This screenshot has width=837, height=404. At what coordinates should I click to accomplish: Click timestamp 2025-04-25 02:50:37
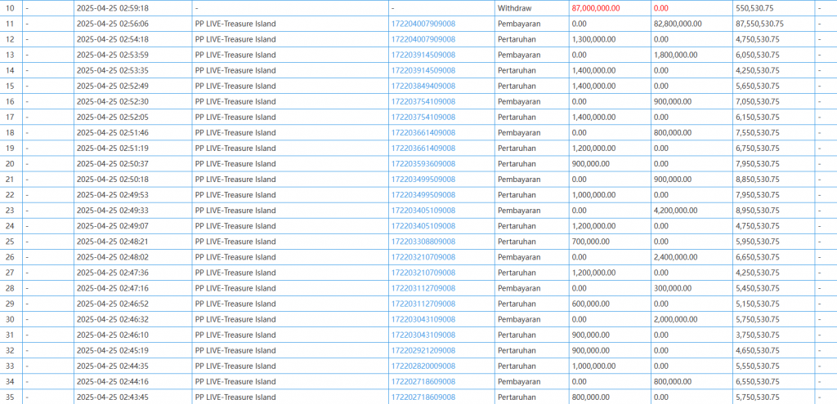click(113, 163)
